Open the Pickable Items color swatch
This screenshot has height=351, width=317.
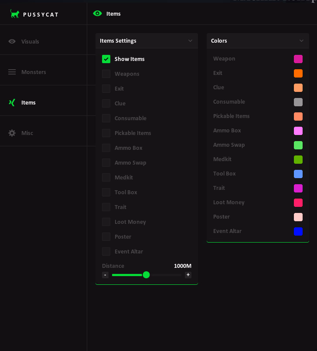pyautogui.click(x=298, y=116)
